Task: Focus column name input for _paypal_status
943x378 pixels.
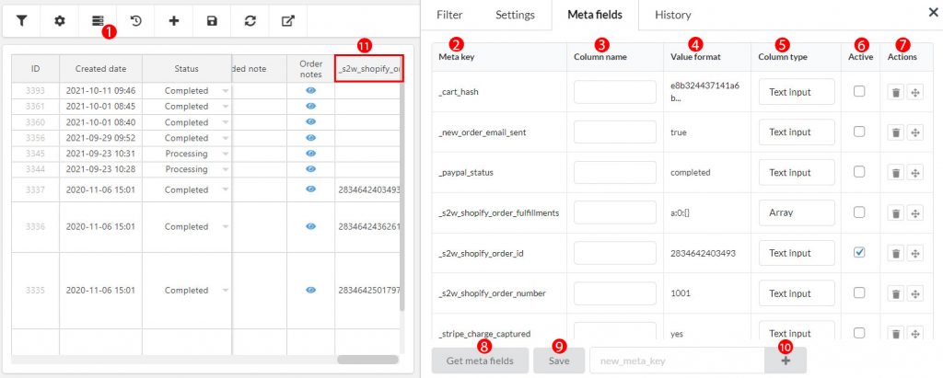Action: (x=614, y=173)
